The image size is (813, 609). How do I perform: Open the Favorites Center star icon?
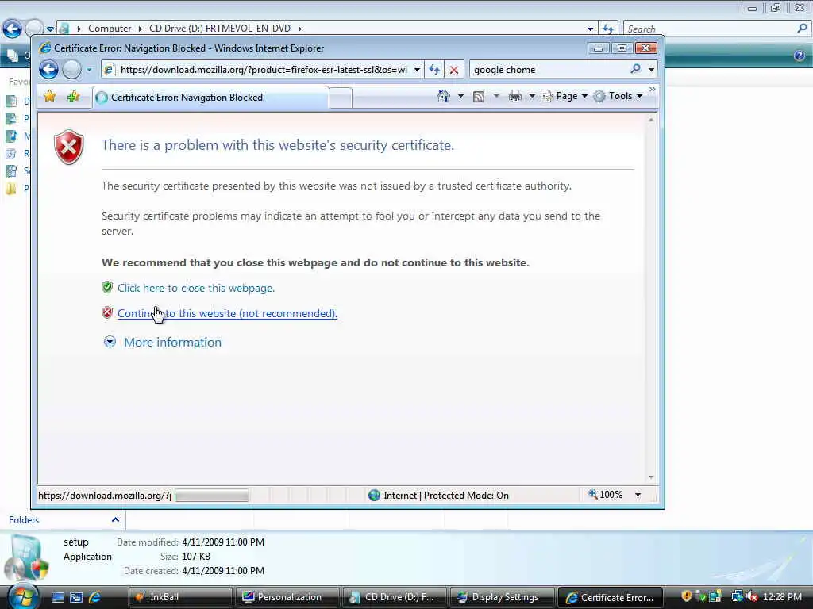click(x=50, y=96)
